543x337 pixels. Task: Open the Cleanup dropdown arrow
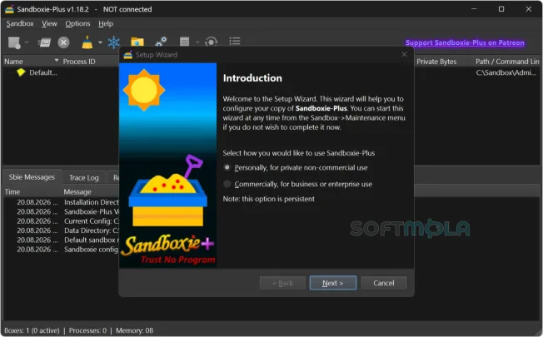click(x=100, y=42)
